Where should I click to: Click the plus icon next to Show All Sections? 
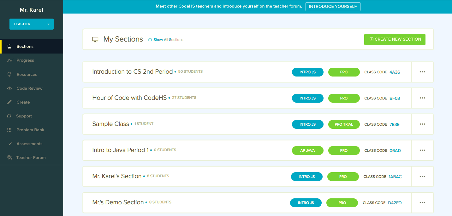(150, 40)
